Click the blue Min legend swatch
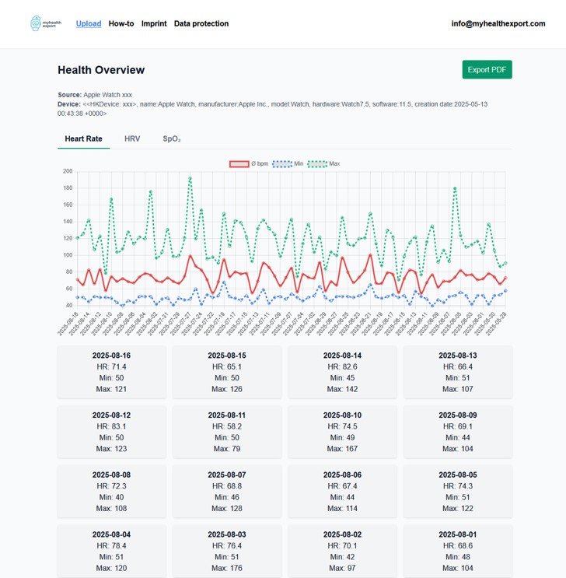 281,164
